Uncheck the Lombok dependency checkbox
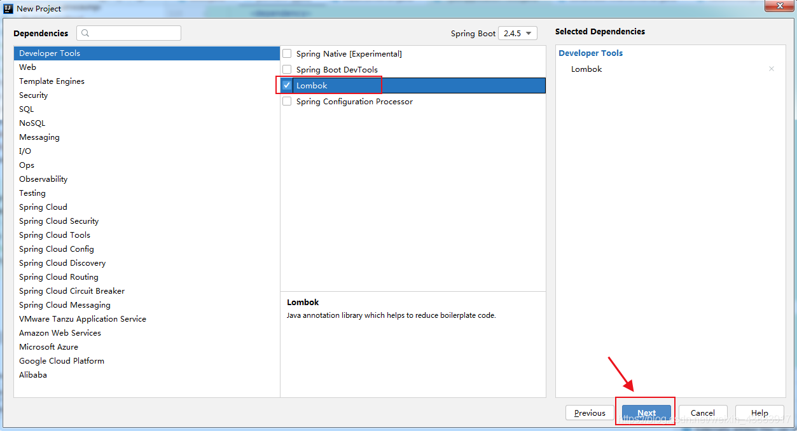The width and height of the screenshot is (797, 431). (287, 85)
